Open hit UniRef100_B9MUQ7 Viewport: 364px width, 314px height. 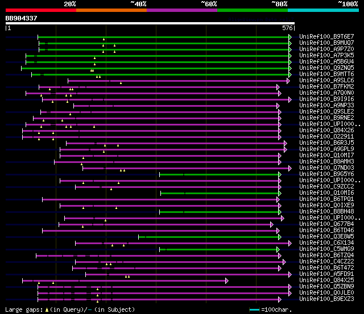click(326, 43)
